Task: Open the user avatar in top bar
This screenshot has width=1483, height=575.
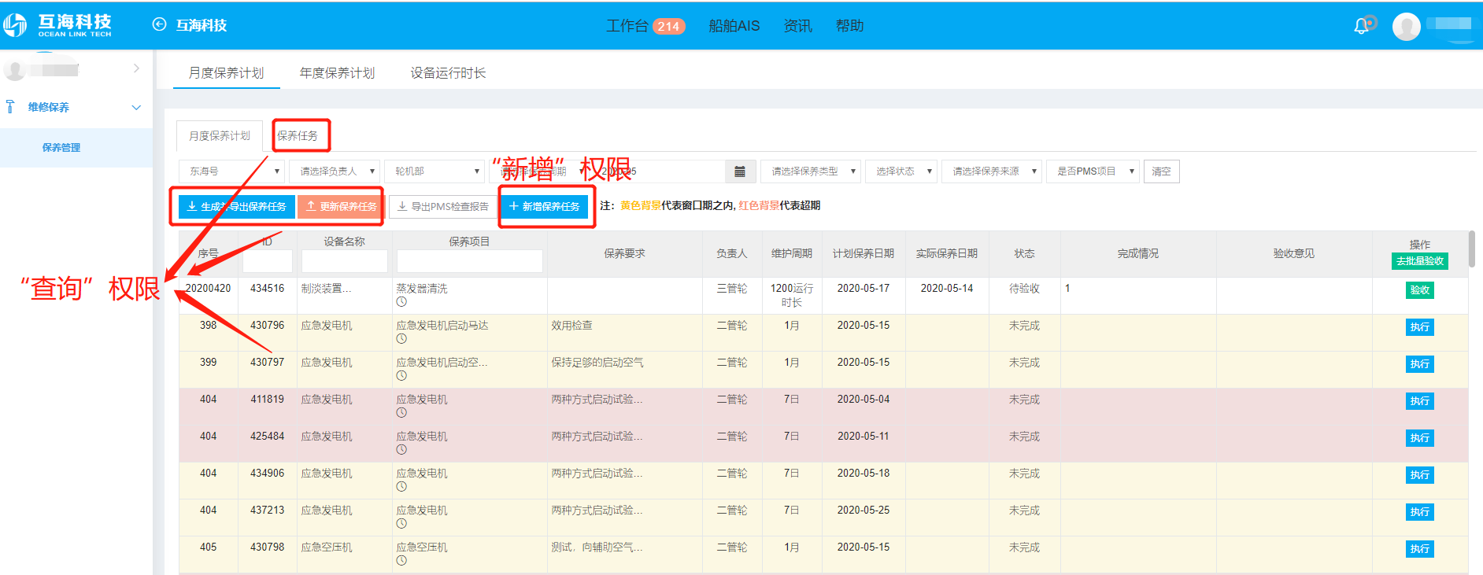Action: [x=1406, y=26]
